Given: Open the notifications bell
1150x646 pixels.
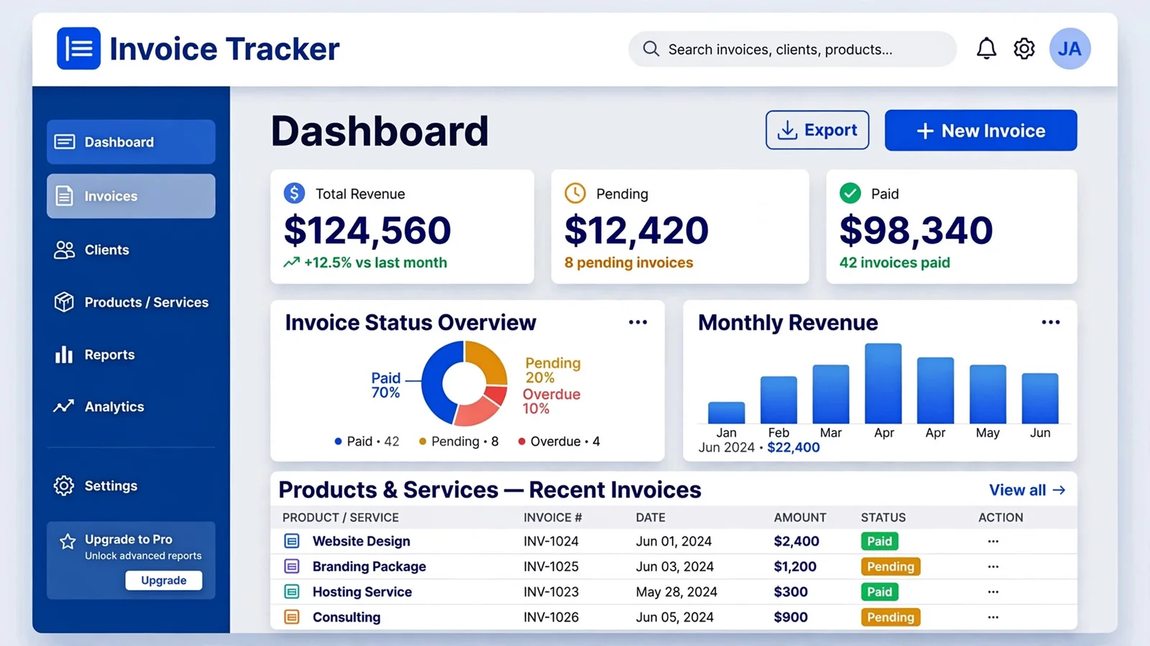Looking at the screenshot, I should 986,49.
